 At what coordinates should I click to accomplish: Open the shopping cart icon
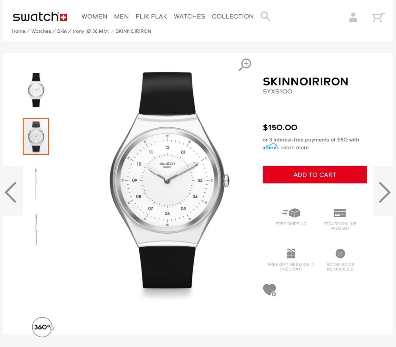[379, 17]
